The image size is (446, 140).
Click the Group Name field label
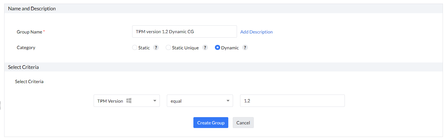[29, 32]
